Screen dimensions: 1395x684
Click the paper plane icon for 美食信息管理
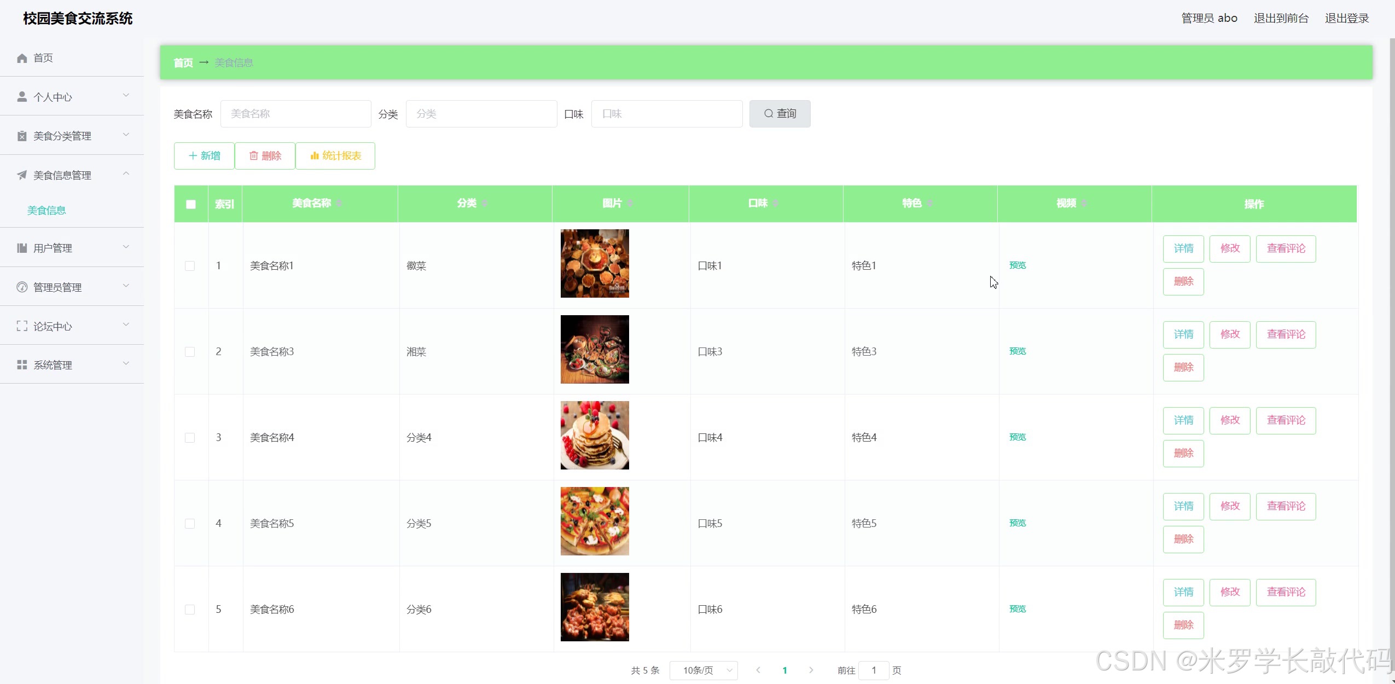point(22,175)
